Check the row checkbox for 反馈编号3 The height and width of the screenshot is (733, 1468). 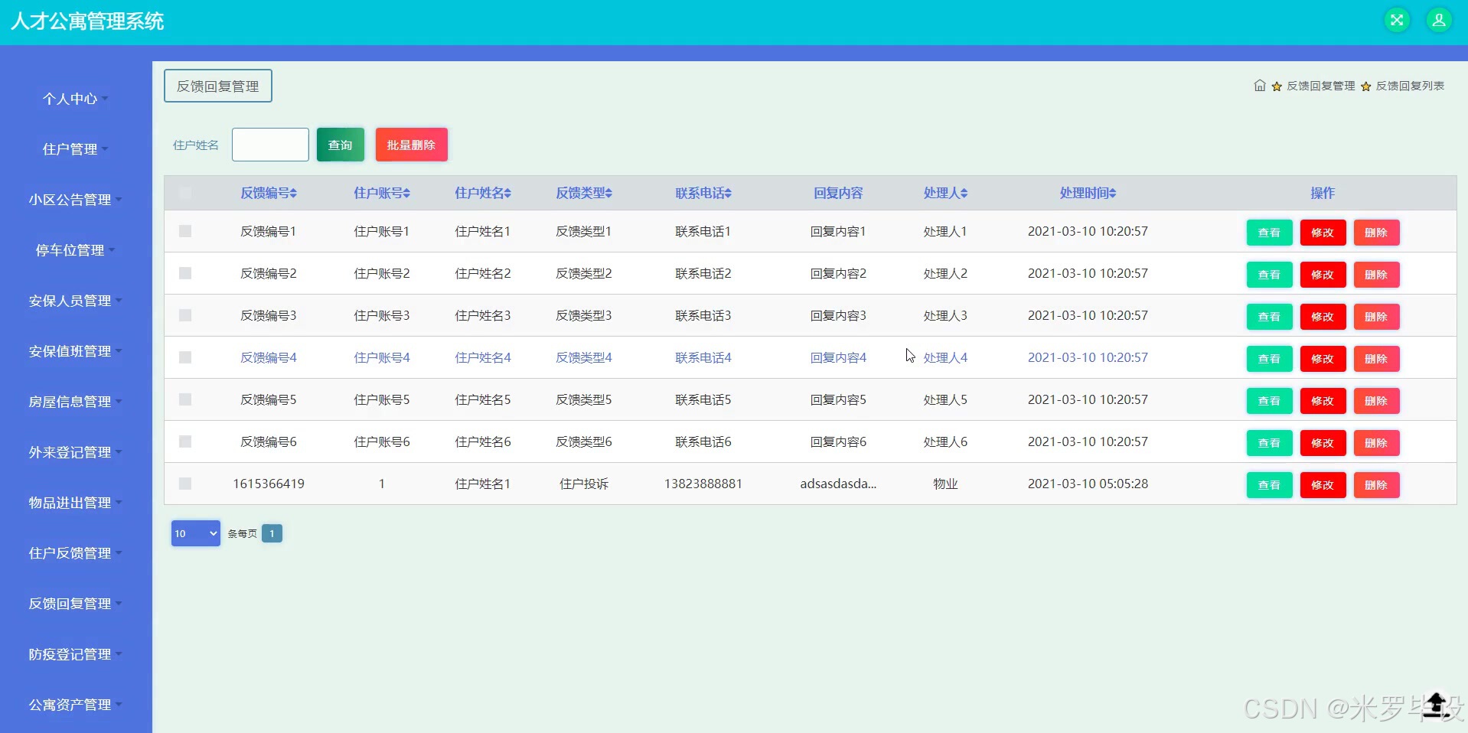point(185,315)
